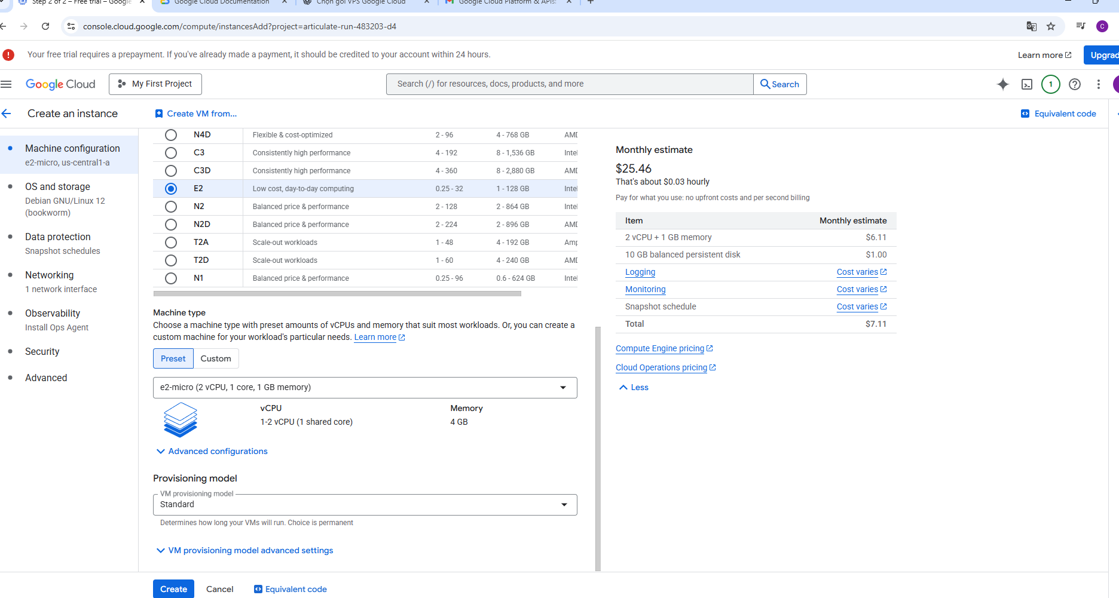This screenshot has width=1119, height=598.
Task: Open the hamburger navigation menu
Action: coord(7,84)
